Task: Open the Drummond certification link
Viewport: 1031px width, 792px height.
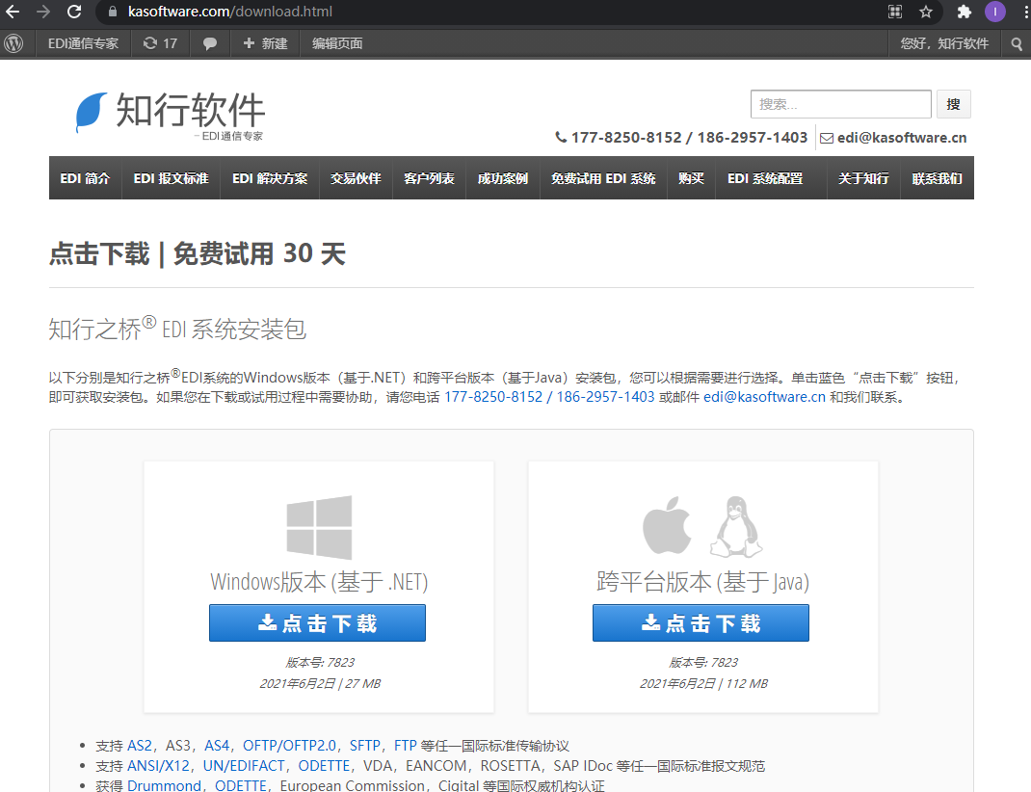Action: coord(165,785)
